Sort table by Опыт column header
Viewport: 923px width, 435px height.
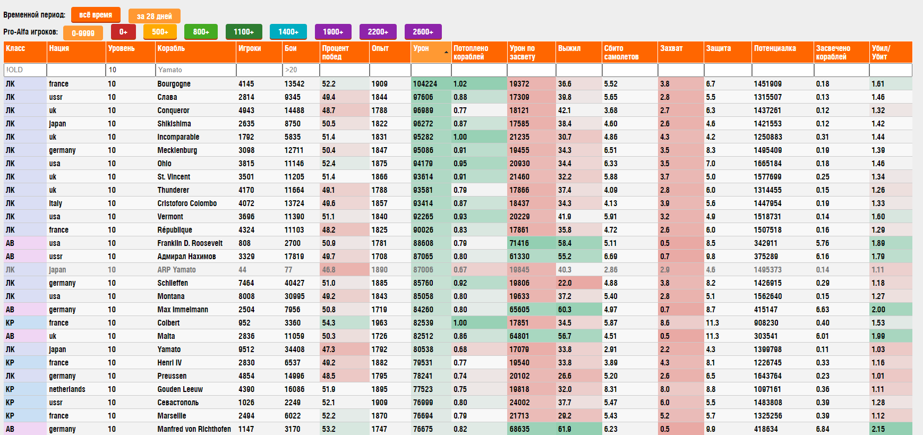click(390, 52)
